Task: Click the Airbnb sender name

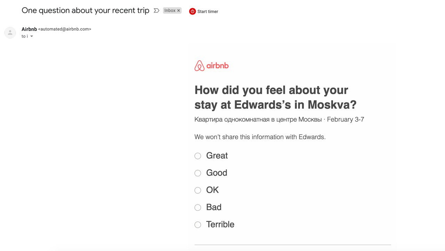Action: pyautogui.click(x=29, y=29)
